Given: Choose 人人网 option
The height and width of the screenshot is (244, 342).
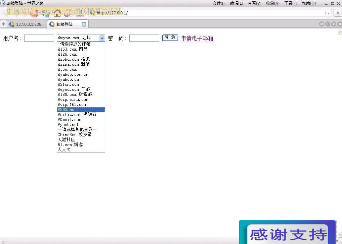Looking at the screenshot, I should pos(81,150).
